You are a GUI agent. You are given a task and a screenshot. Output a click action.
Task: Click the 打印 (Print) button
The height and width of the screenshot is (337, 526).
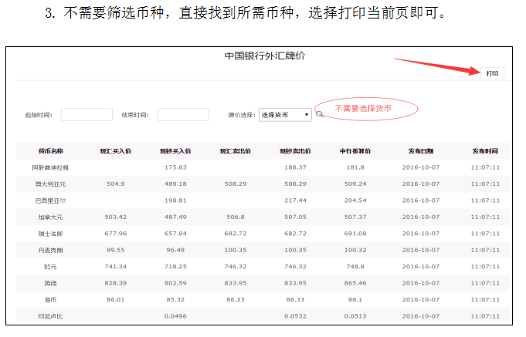[492, 73]
